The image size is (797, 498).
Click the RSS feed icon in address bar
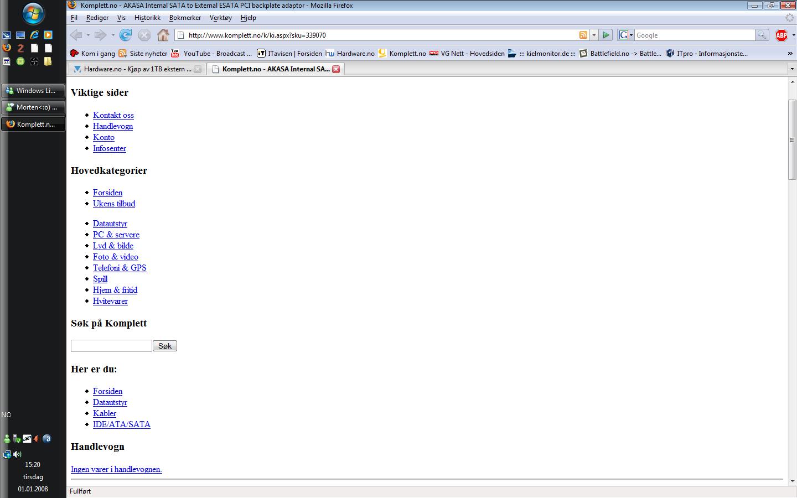[x=583, y=35]
